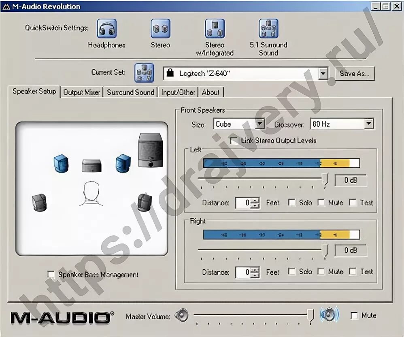Choose the Stereo w/Integrated speaker preset
This screenshot has width=404, height=337.
[215, 28]
